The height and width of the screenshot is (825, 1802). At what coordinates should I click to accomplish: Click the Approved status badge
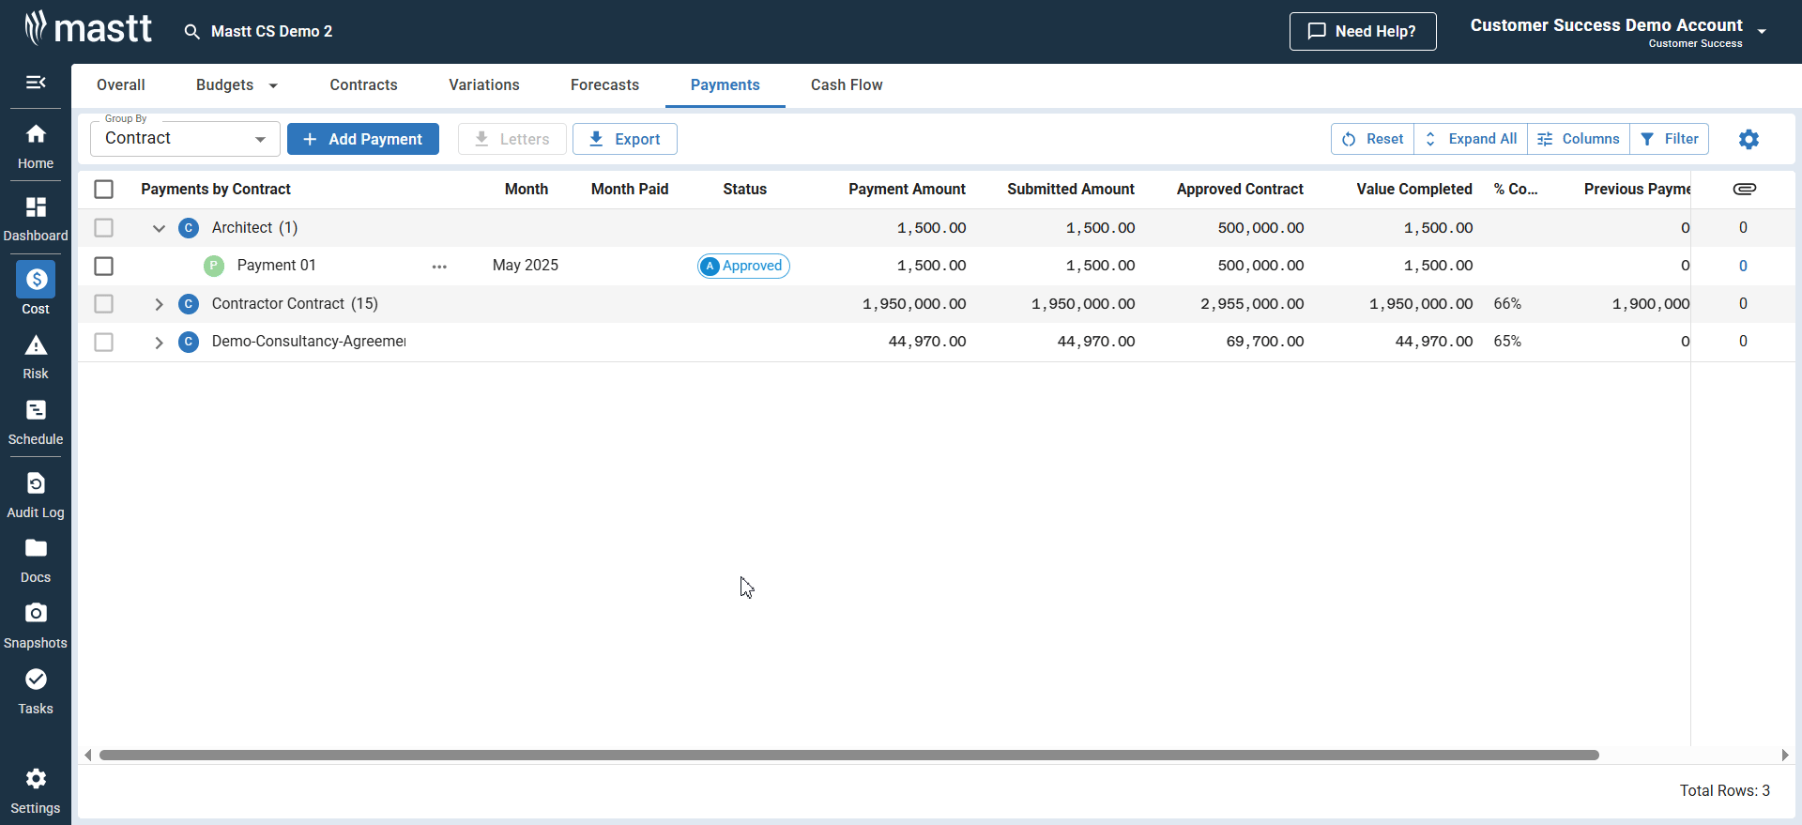click(x=743, y=267)
